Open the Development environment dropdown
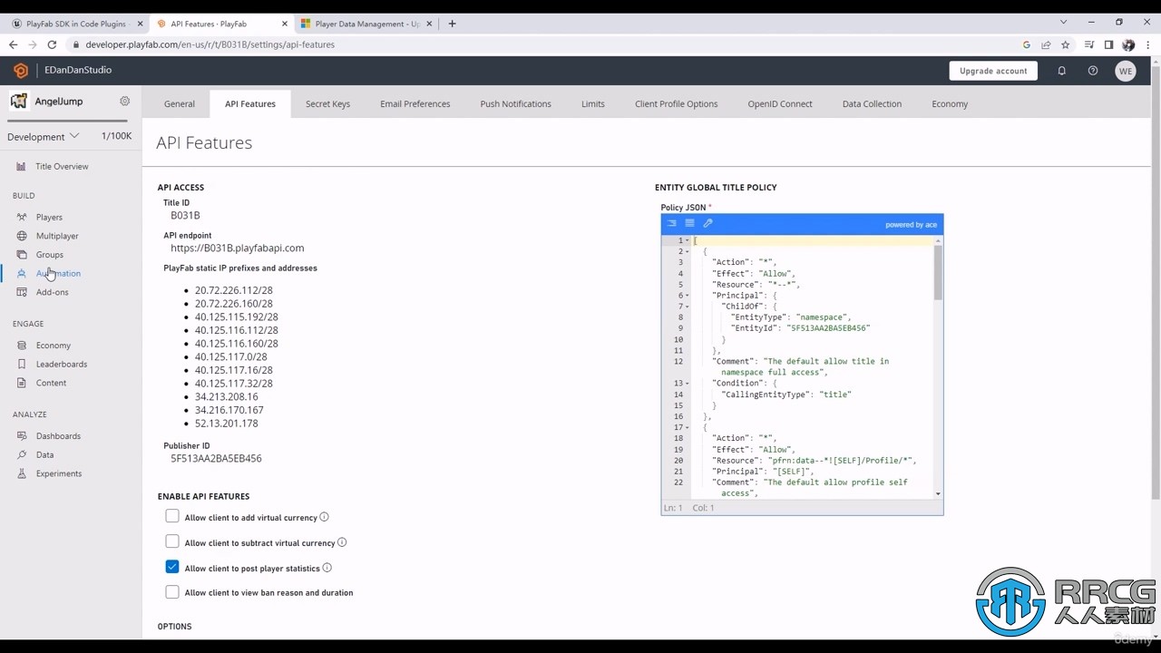The height and width of the screenshot is (653, 1161). [x=44, y=136]
